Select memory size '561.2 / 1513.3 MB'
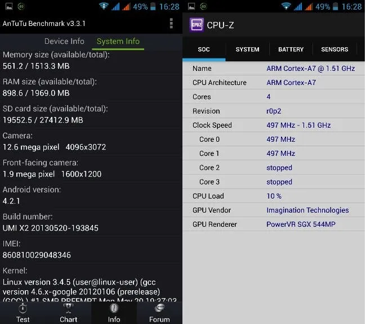 click(36, 66)
